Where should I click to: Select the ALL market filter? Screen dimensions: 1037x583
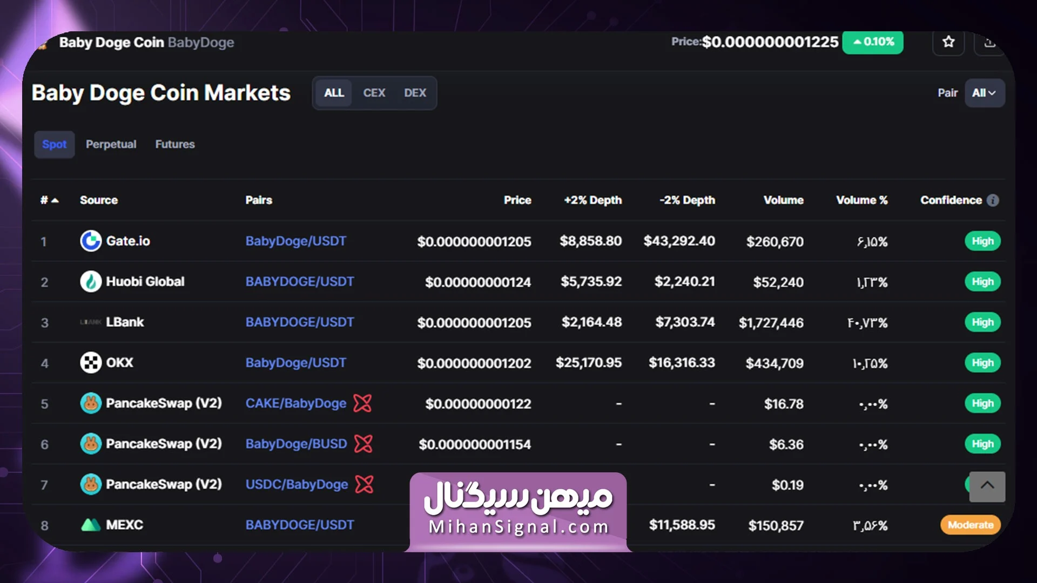[334, 93]
